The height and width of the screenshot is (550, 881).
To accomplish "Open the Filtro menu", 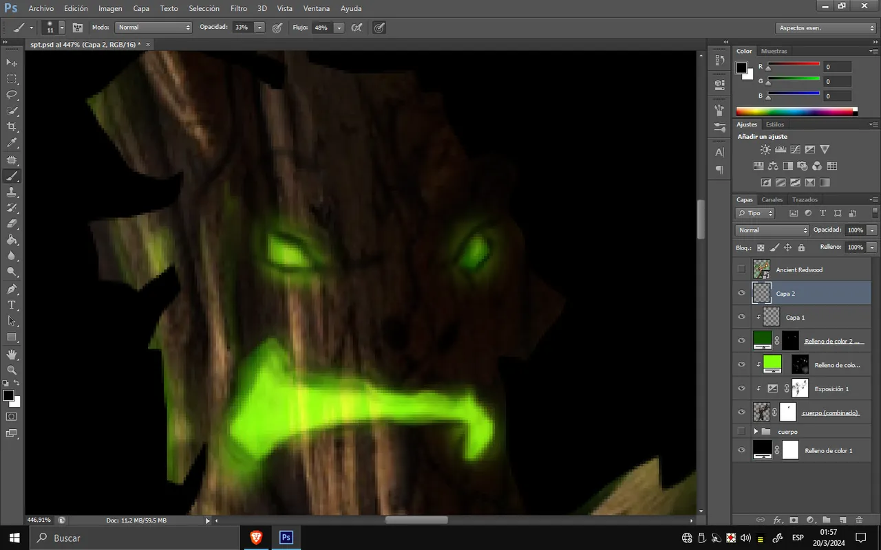I will click(239, 8).
